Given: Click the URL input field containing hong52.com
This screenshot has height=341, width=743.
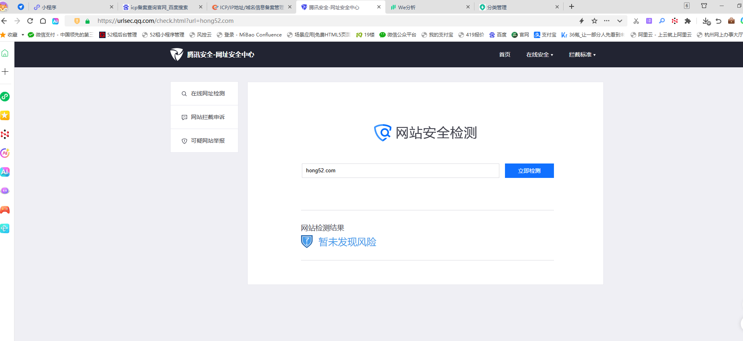Looking at the screenshot, I should point(401,171).
